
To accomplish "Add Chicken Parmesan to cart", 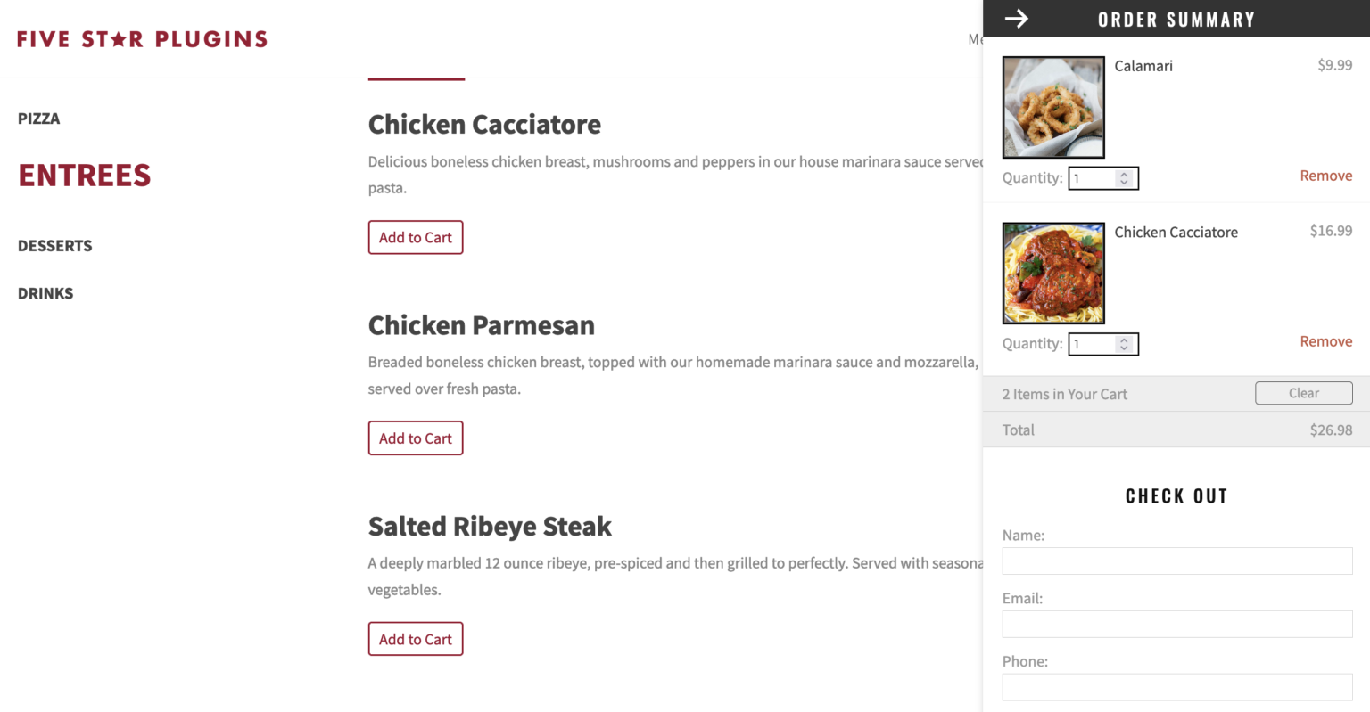I will (416, 438).
